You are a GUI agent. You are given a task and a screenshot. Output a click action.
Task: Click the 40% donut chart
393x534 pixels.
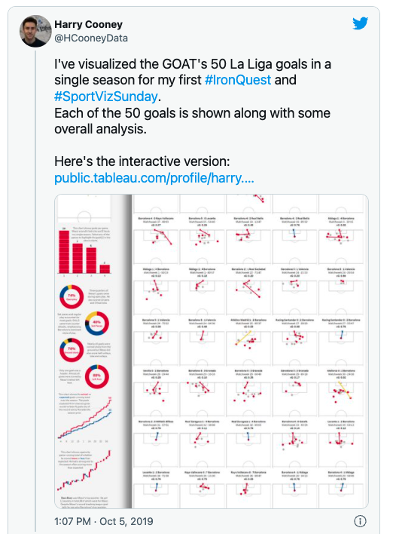(x=97, y=324)
